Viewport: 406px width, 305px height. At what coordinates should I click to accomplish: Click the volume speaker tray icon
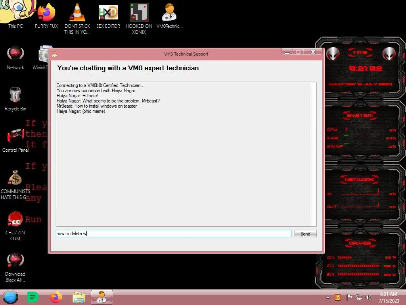tap(368, 297)
